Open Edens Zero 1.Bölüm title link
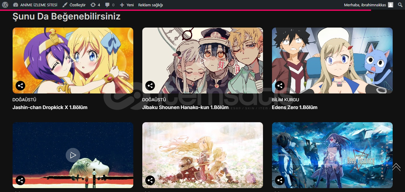Screen dimensions: 405x192 tap(295, 107)
